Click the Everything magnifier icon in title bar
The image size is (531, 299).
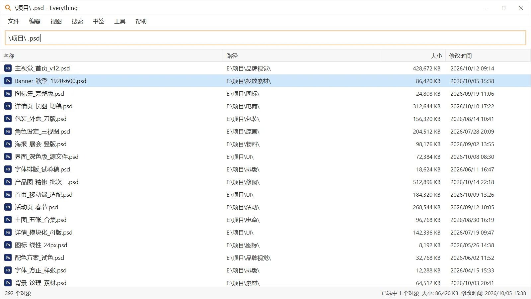coord(8,8)
